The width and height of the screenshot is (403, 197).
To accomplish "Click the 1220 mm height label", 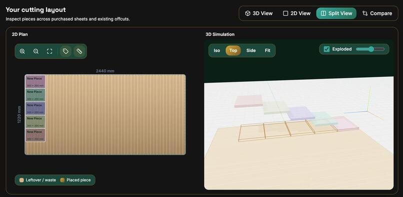I will [19, 114].
